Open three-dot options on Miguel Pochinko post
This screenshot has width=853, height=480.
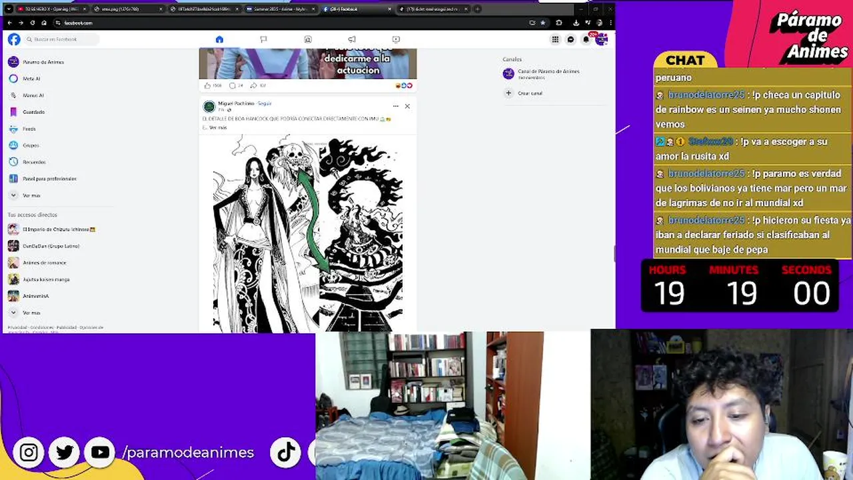(396, 106)
